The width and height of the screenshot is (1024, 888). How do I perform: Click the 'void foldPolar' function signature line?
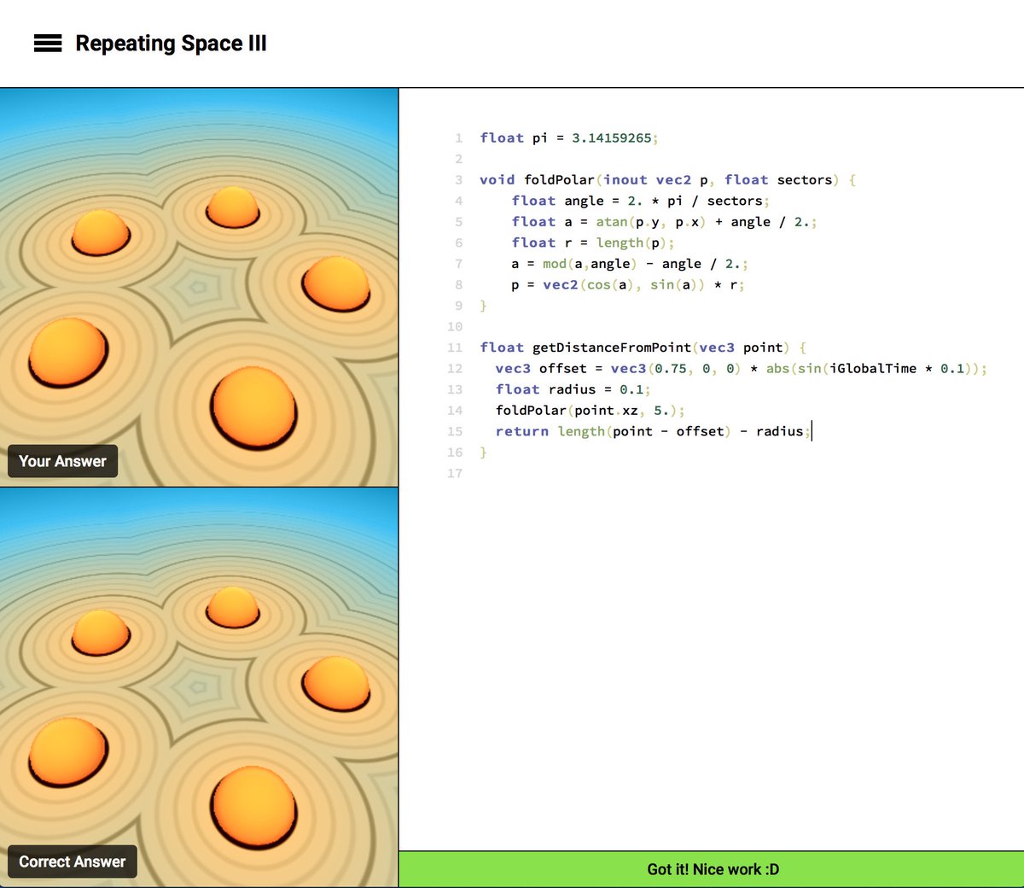click(668, 180)
